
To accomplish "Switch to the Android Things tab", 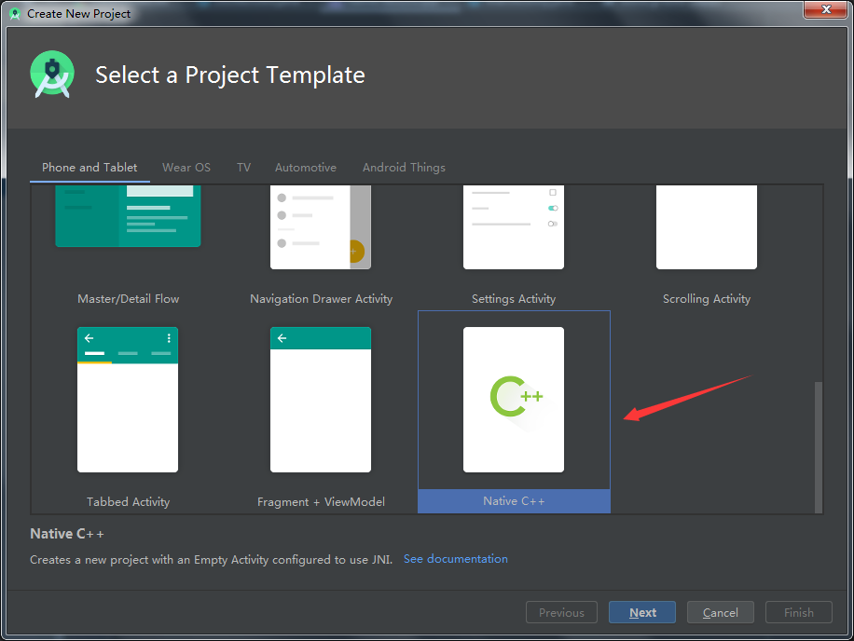I will 404,168.
